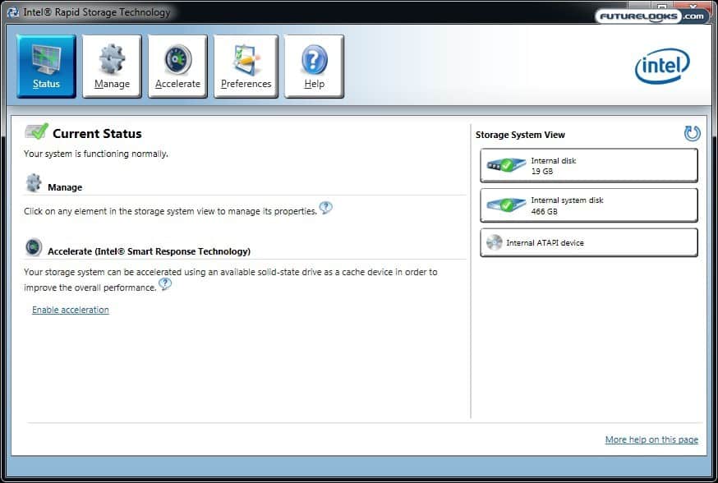
Task: Click help icon beside Manage description
Action: click(326, 209)
